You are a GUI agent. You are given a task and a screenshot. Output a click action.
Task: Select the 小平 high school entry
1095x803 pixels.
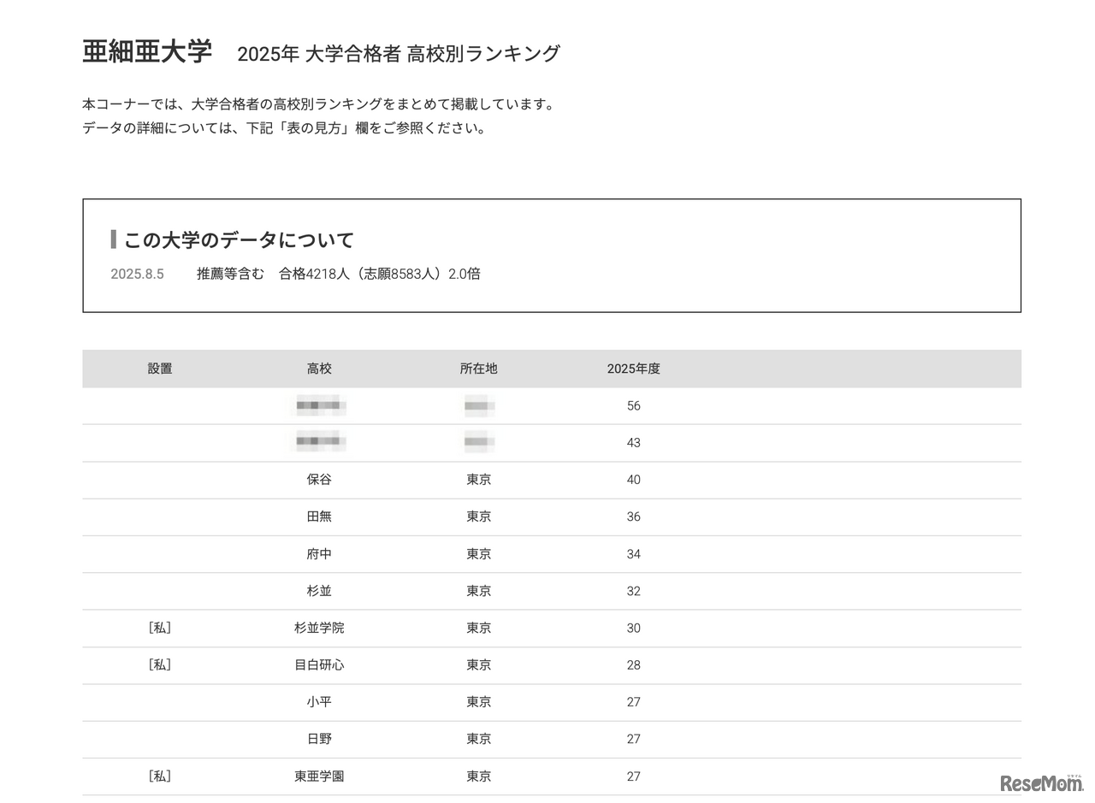coord(320,702)
